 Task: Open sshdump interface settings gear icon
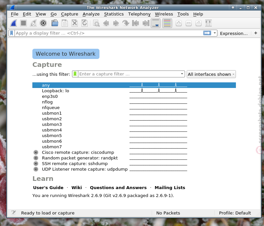pyautogui.click(x=36, y=163)
